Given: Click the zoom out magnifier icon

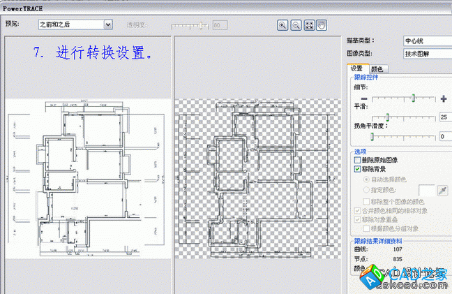Looking at the screenshot, I should click(296, 25).
